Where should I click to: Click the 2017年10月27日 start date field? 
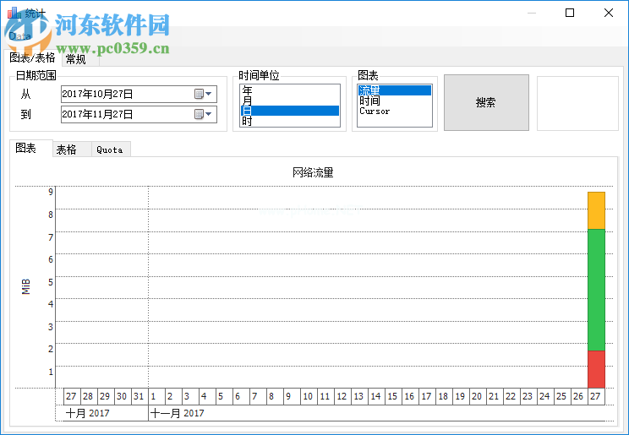pyautogui.click(x=139, y=94)
